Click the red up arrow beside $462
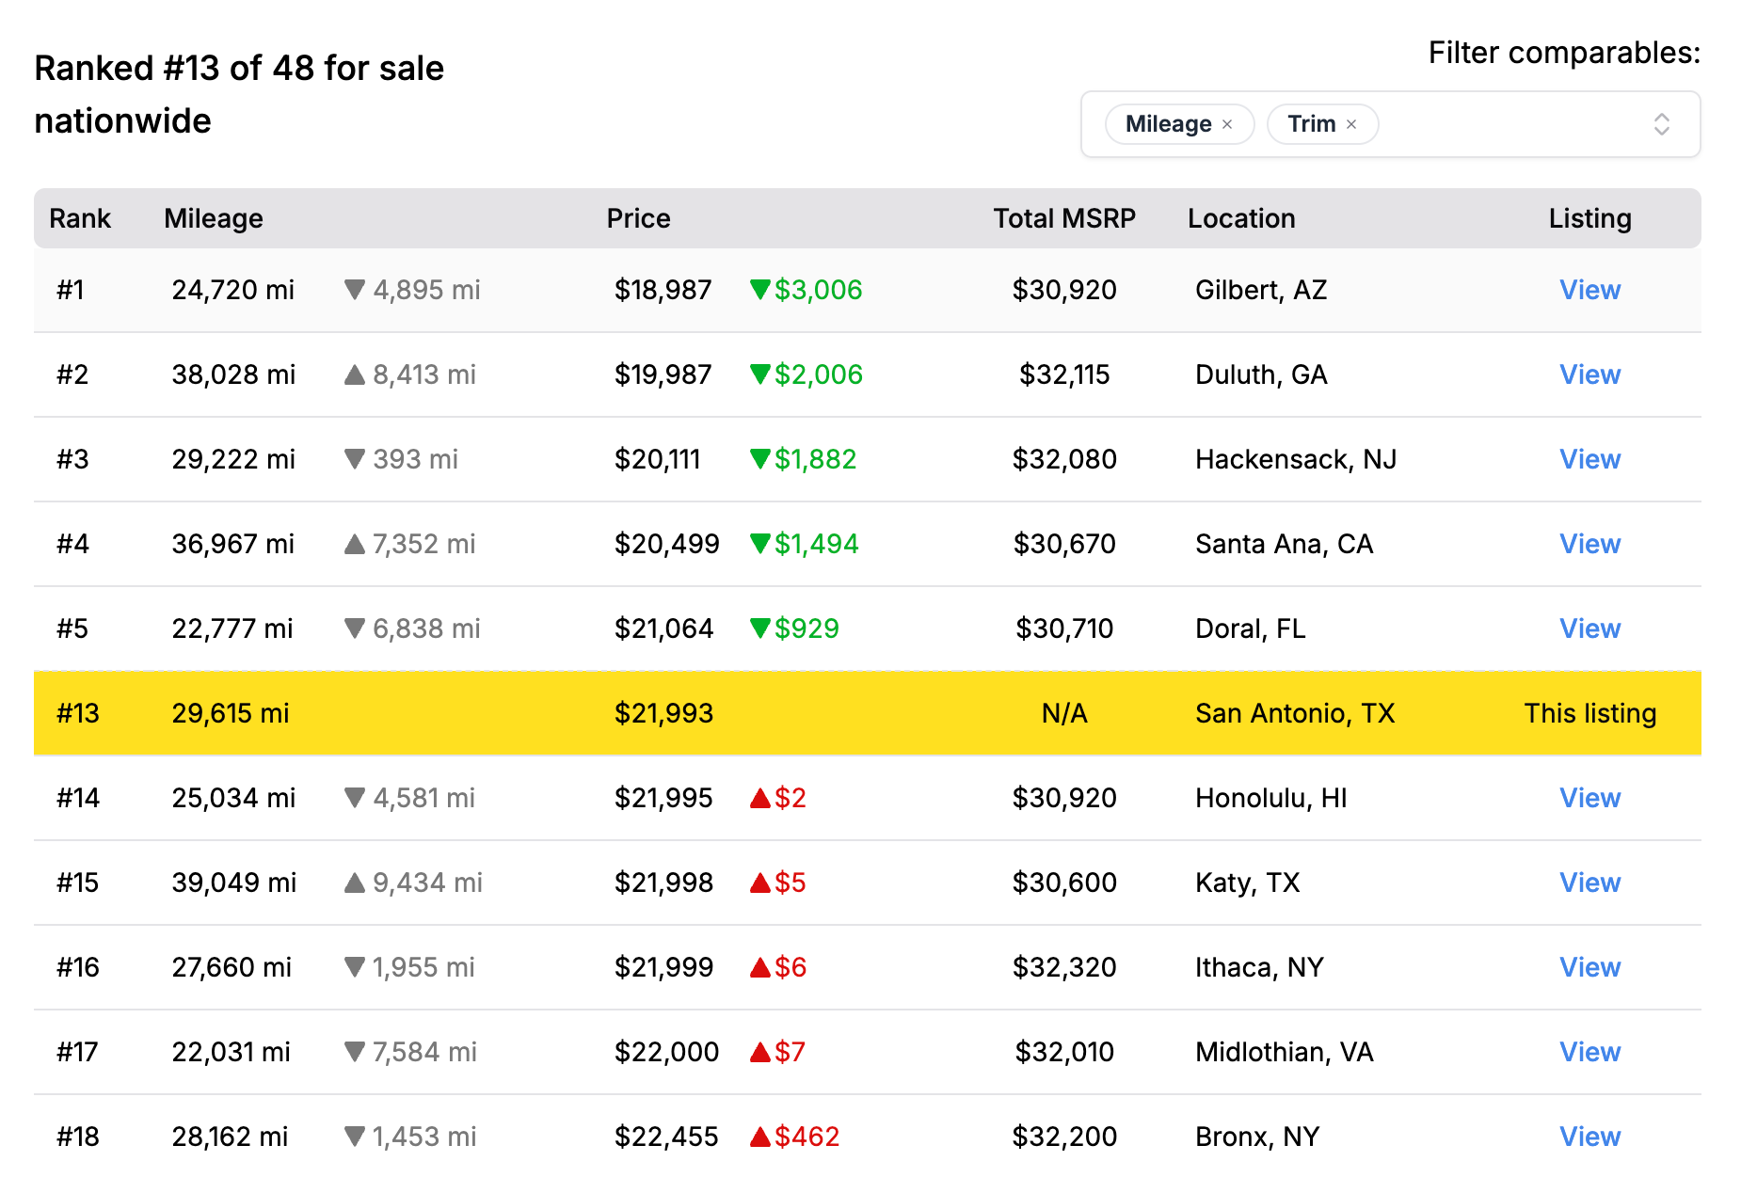This screenshot has width=1741, height=1193. 759,1137
